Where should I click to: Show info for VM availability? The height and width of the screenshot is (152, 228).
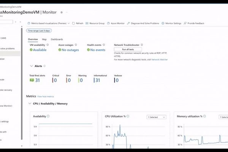tap(47, 45)
